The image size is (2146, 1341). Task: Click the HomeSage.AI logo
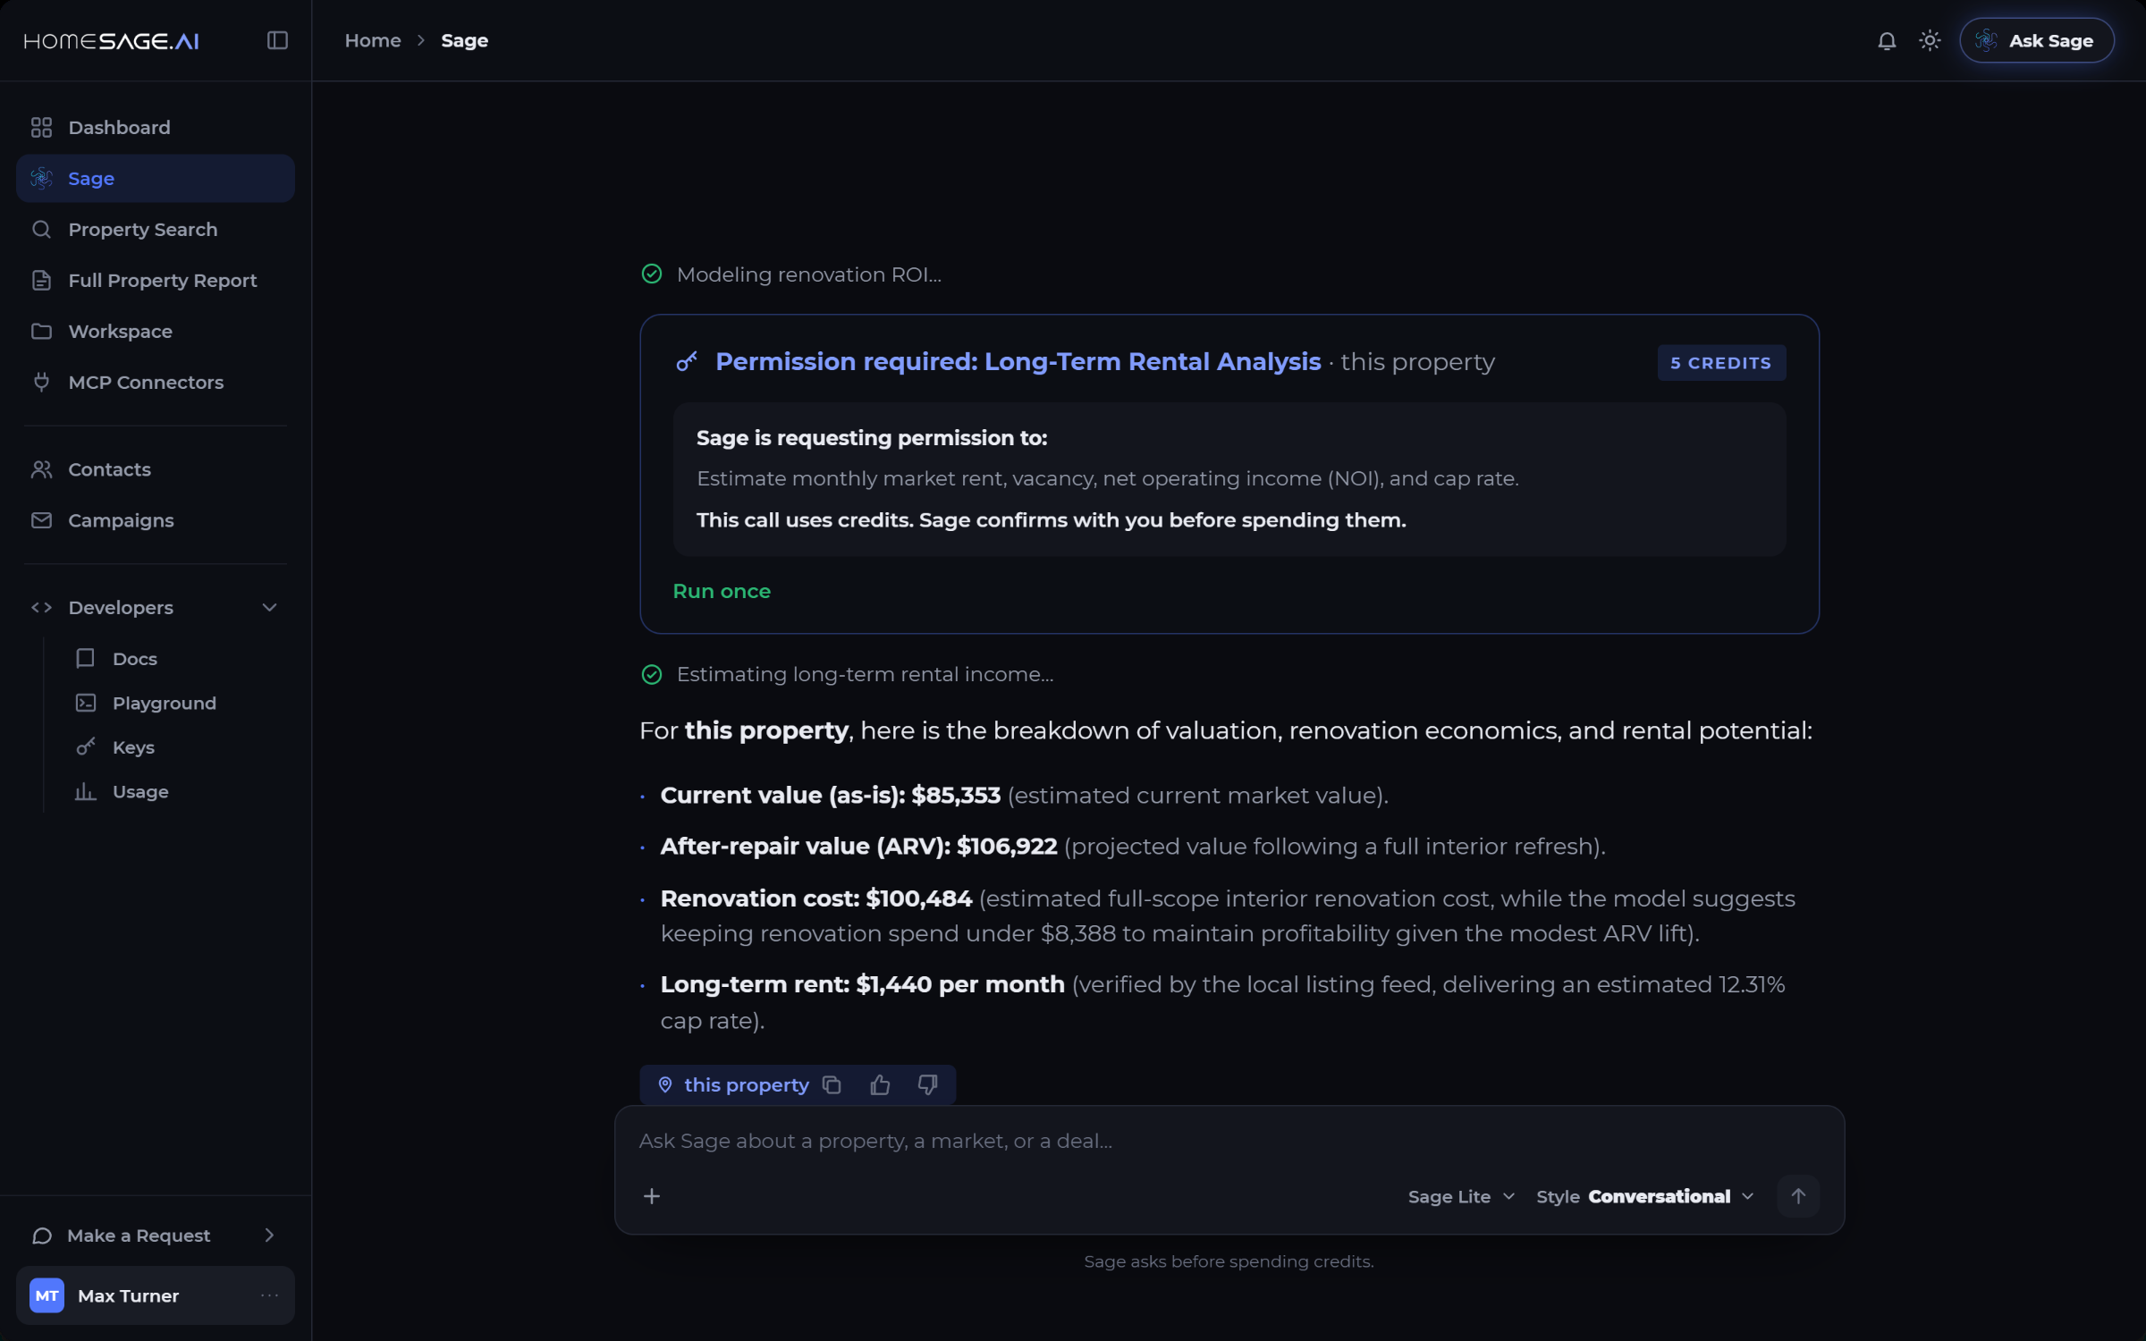112,40
